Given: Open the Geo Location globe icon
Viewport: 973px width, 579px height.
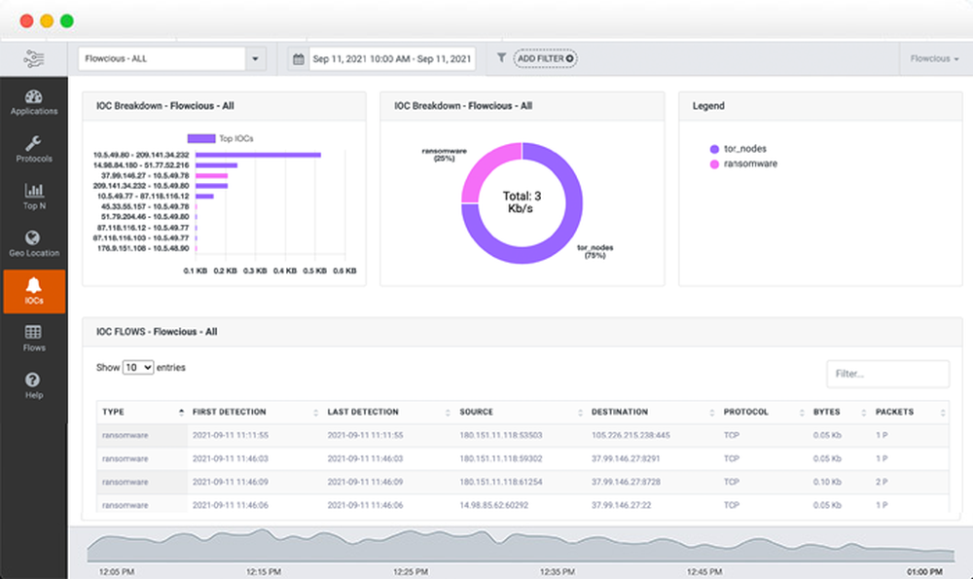Looking at the screenshot, I should pos(32,237).
